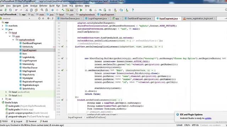Open the VCS menu

(x=71, y=6)
